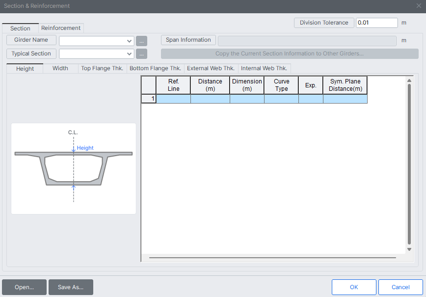The height and width of the screenshot is (297, 426).
Task: Click in the Division Tolerance value field
Action: tap(376, 23)
